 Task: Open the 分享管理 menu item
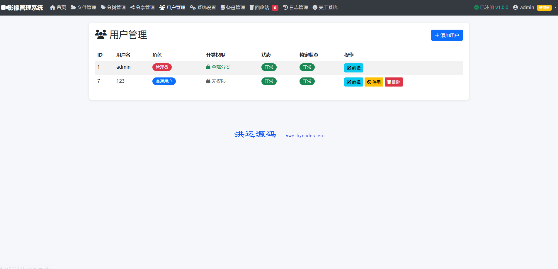[142, 7]
